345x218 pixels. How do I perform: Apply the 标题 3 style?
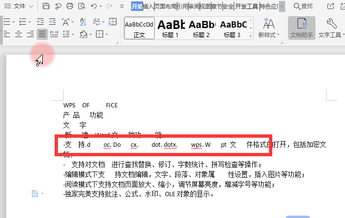click(232, 28)
